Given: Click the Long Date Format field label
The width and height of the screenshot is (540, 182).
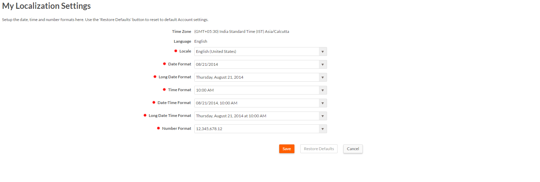Looking at the screenshot, I should [175, 77].
